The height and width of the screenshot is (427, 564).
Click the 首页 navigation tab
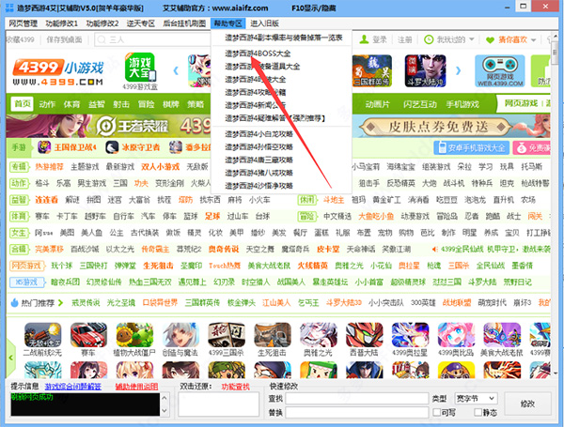(x=23, y=104)
